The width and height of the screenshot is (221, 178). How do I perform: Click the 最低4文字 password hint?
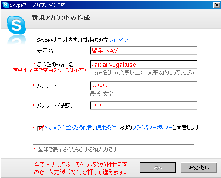[x=101, y=94]
